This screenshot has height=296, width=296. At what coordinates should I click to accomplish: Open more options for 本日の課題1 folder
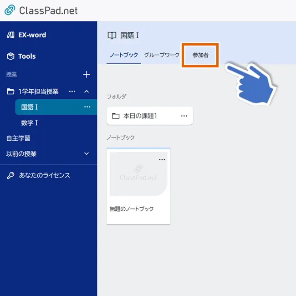point(184,116)
